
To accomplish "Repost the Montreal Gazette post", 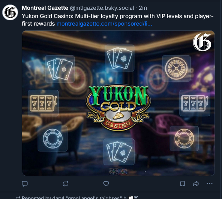I will [x=66, y=184].
